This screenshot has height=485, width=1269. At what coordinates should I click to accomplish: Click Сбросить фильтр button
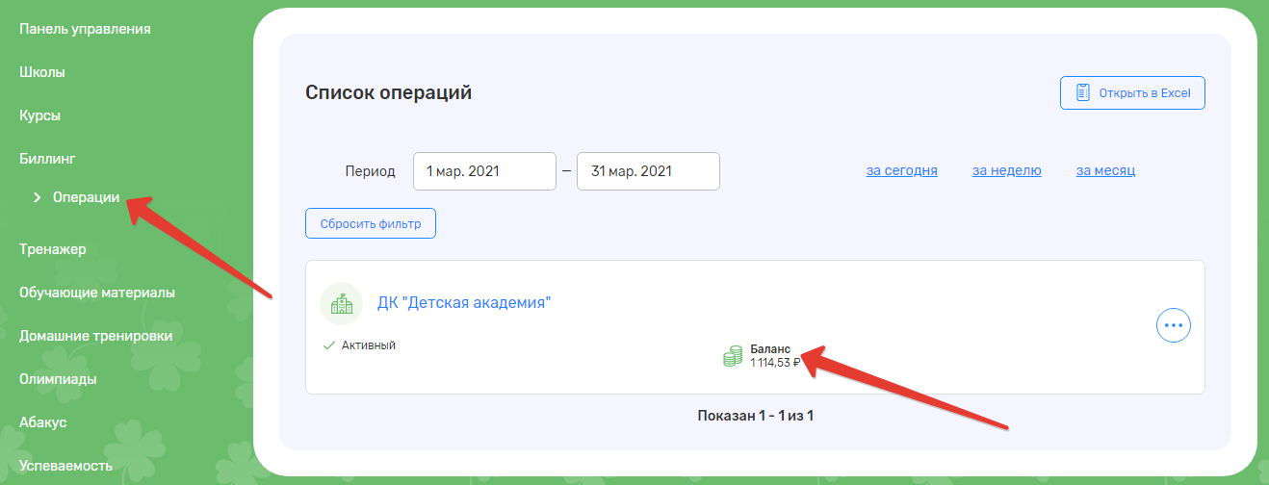371,222
